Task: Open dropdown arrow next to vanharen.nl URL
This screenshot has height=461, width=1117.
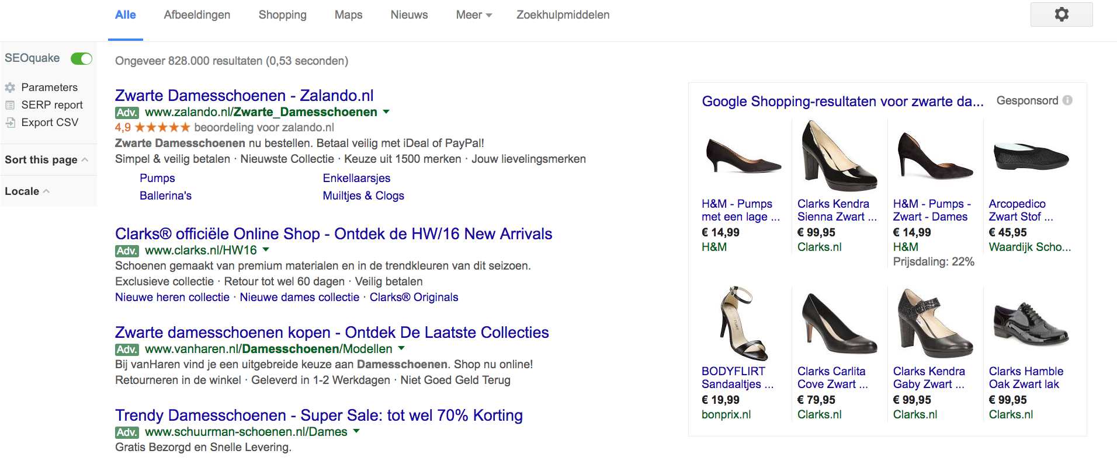Action: coord(401,348)
